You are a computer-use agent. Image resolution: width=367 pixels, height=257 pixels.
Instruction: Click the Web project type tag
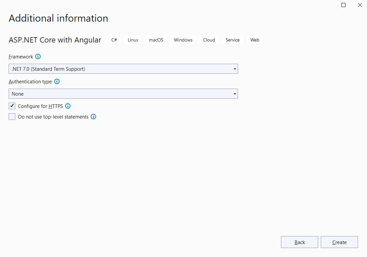[x=255, y=40]
